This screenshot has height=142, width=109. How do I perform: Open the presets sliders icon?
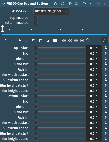click(x=77, y=4)
